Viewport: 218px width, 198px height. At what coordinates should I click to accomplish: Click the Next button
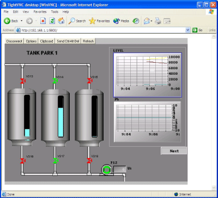174,151
